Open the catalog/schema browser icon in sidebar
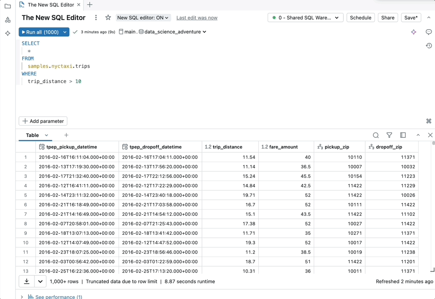The height and width of the screenshot is (299, 435). (x=8, y=19)
